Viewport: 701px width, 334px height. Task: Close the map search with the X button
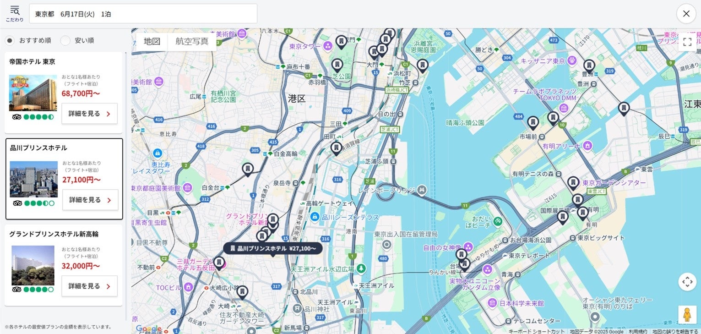pyautogui.click(x=686, y=14)
